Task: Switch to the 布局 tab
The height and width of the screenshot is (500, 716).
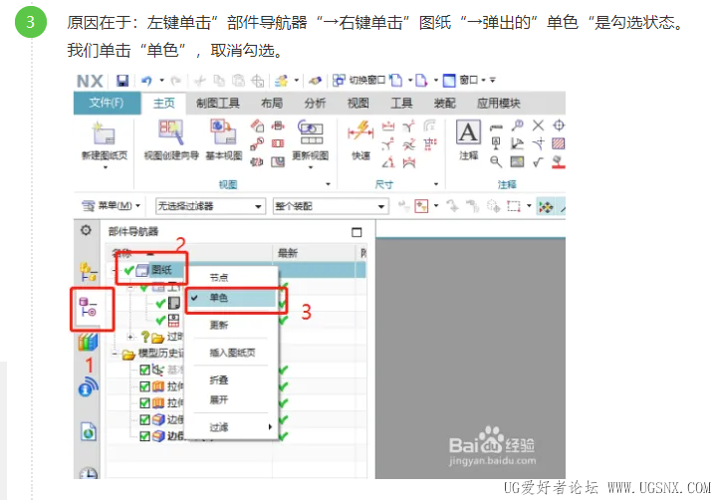Action: tap(272, 104)
